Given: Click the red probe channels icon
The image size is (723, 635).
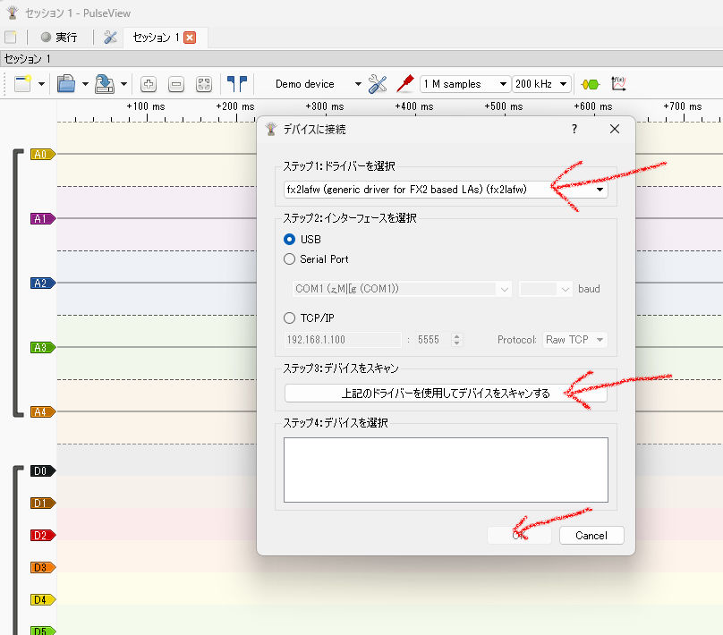Looking at the screenshot, I should point(404,84).
